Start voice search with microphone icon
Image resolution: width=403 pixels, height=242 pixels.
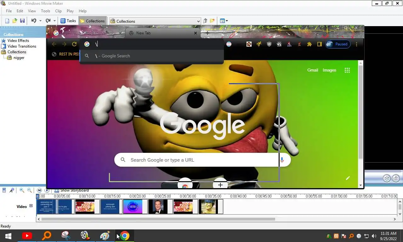click(282, 160)
